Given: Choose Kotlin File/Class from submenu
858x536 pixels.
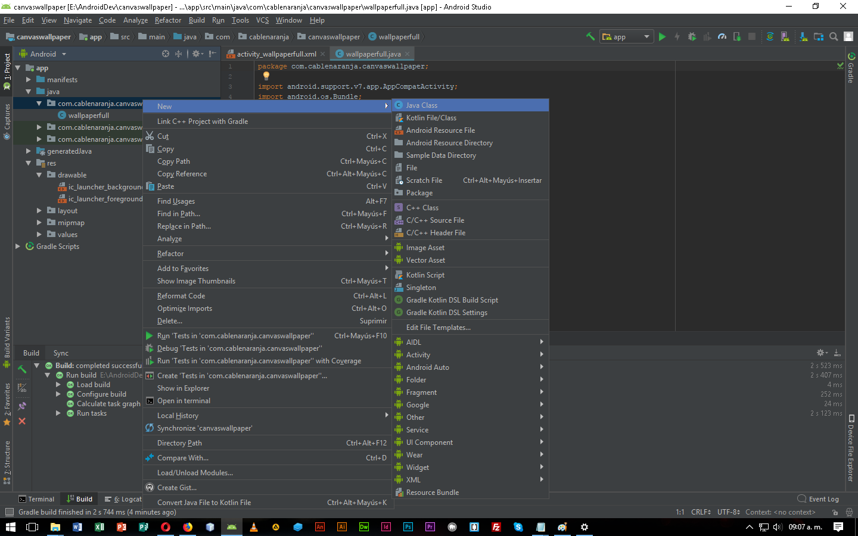Looking at the screenshot, I should (470, 118).
